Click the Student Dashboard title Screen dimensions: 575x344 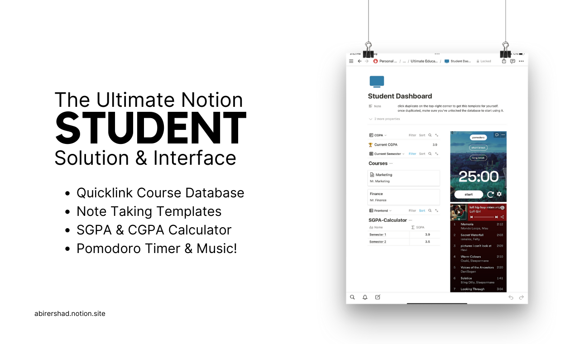tap(400, 96)
